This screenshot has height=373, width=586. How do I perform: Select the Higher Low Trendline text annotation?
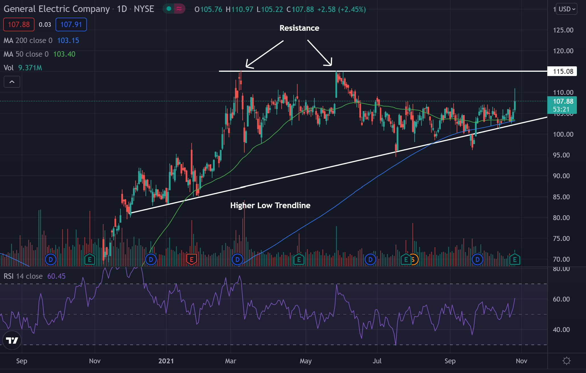pos(270,205)
